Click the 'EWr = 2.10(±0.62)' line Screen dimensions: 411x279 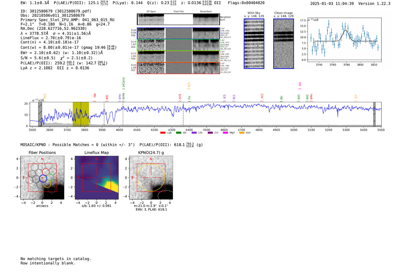click(x=40, y=53)
